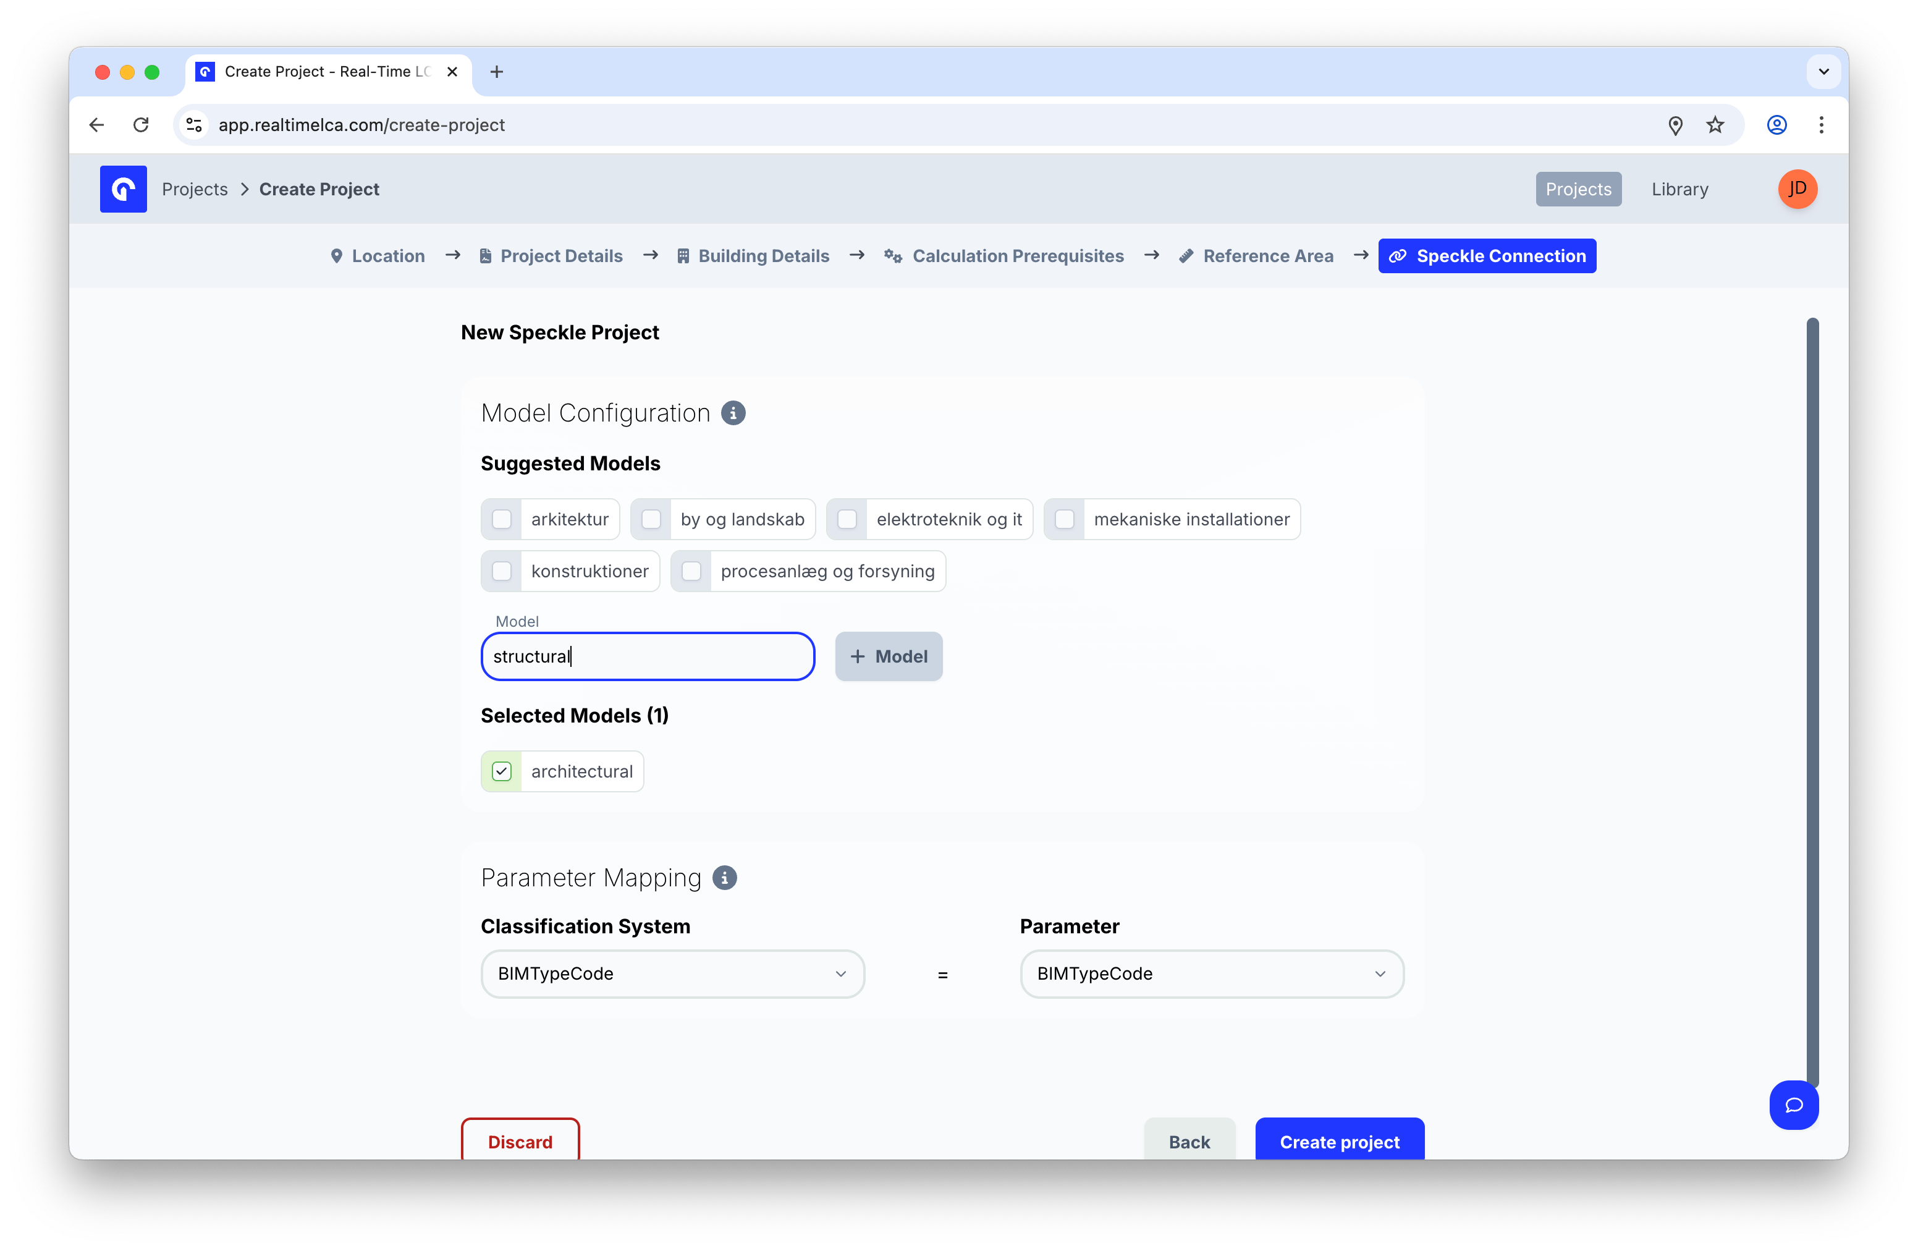Click the location permission icon in address bar
Viewport: 1918px width, 1251px height.
(x=1675, y=125)
